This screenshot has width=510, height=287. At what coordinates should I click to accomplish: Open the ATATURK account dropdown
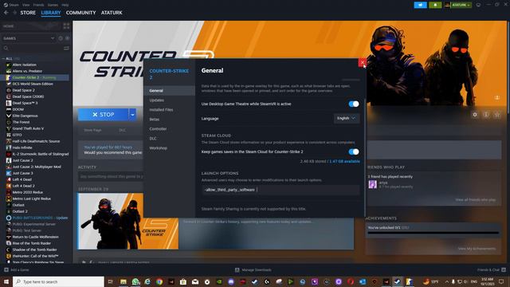pyautogui.click(x=458, y=5)
